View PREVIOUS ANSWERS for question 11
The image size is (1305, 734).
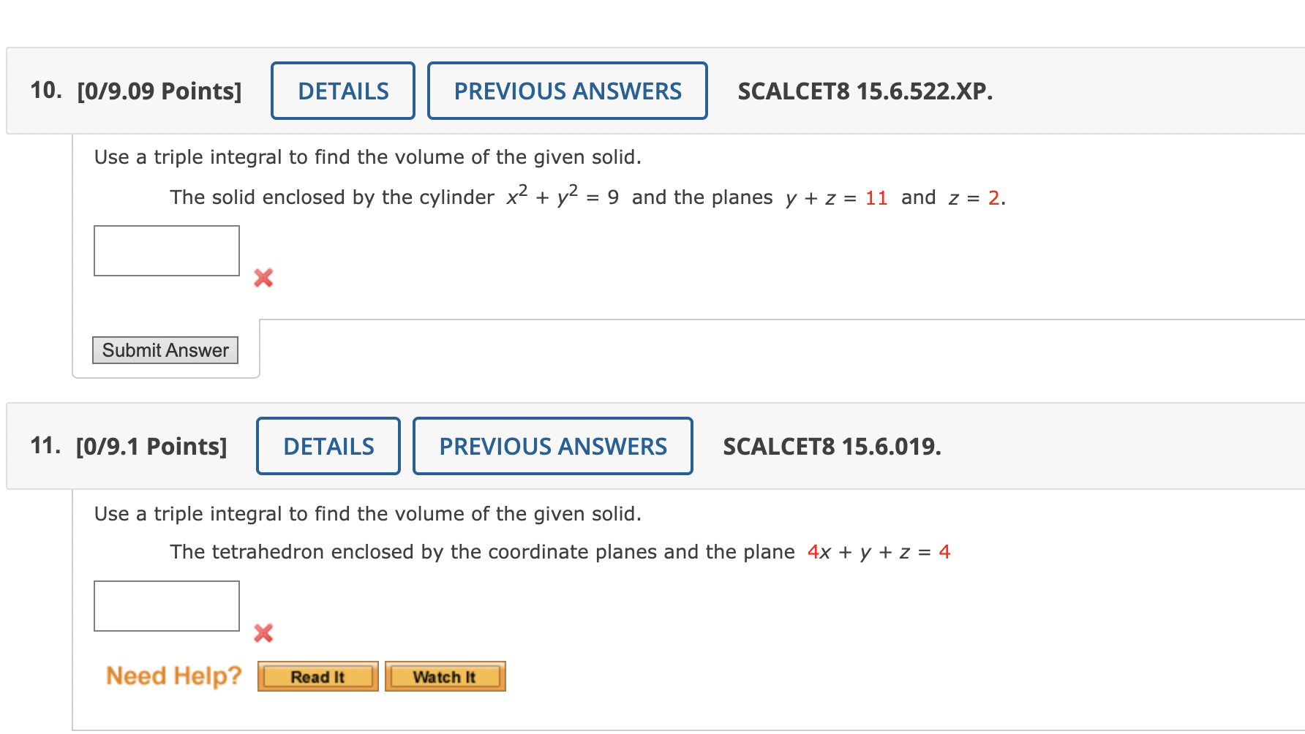pyautogui.click(x=553, y=446)
